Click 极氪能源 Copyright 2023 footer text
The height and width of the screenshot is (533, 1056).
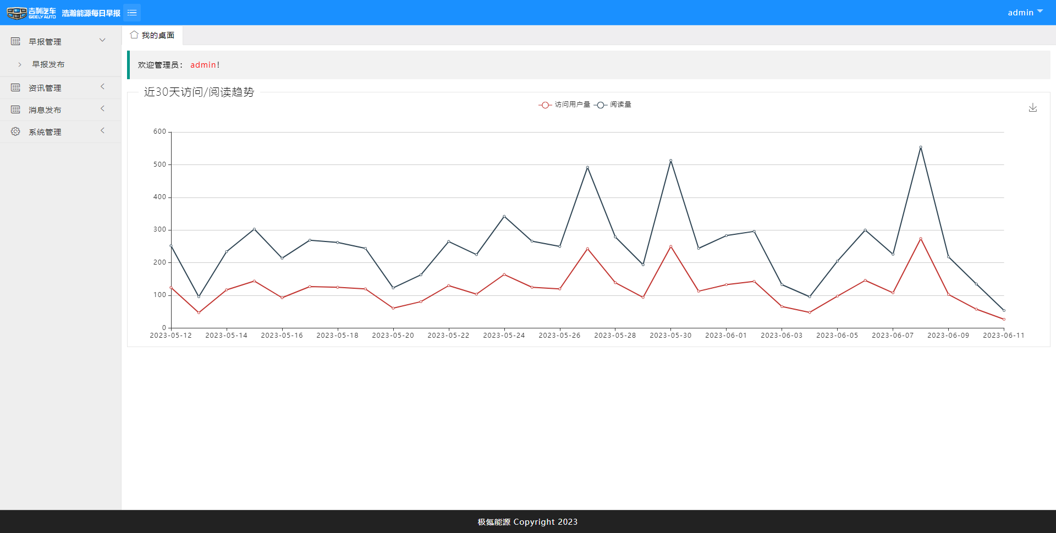pos(527,522)
